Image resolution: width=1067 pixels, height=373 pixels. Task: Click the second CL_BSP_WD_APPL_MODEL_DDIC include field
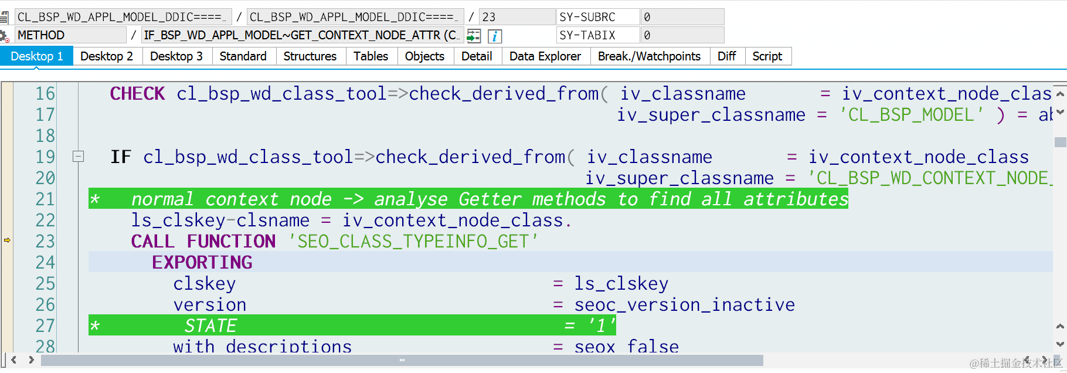pyautogui.click(x=355, y=17)
